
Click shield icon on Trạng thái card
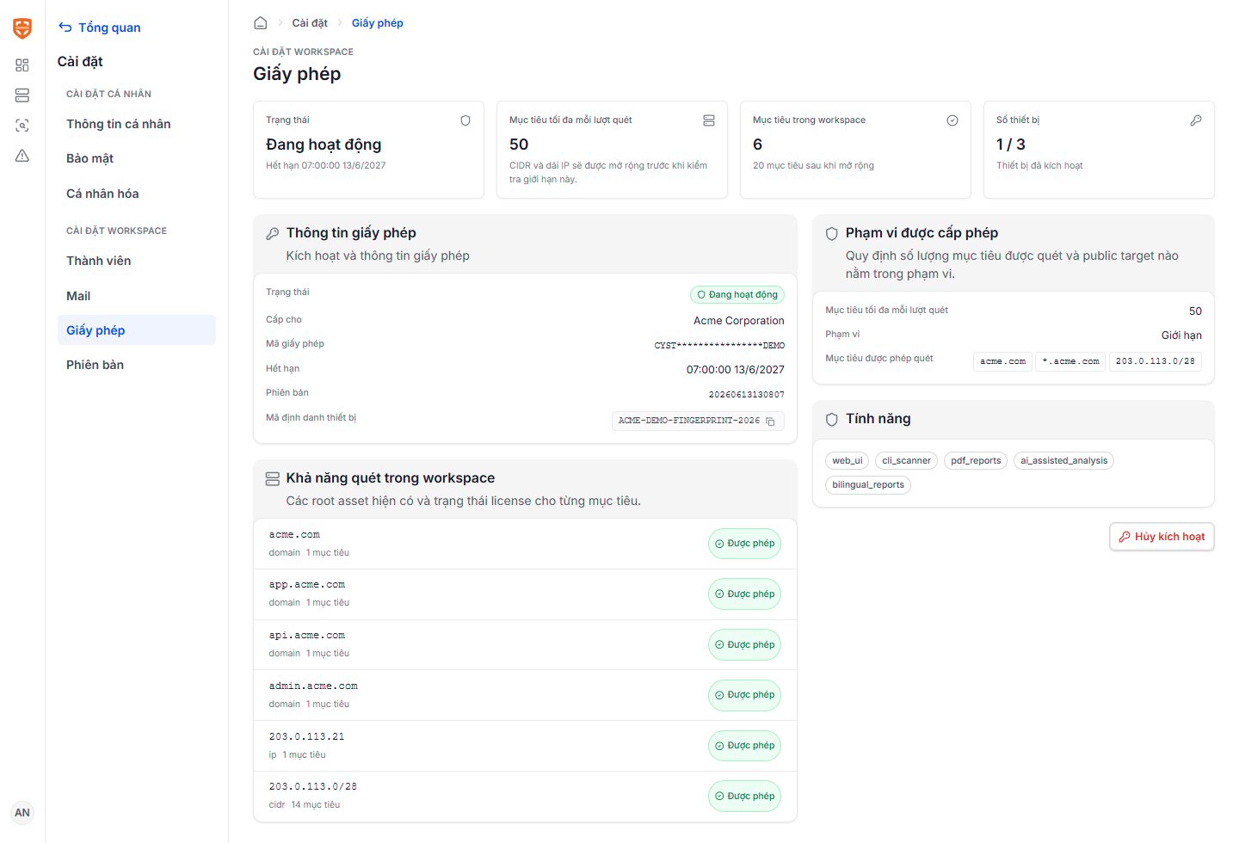coord(465,120)
